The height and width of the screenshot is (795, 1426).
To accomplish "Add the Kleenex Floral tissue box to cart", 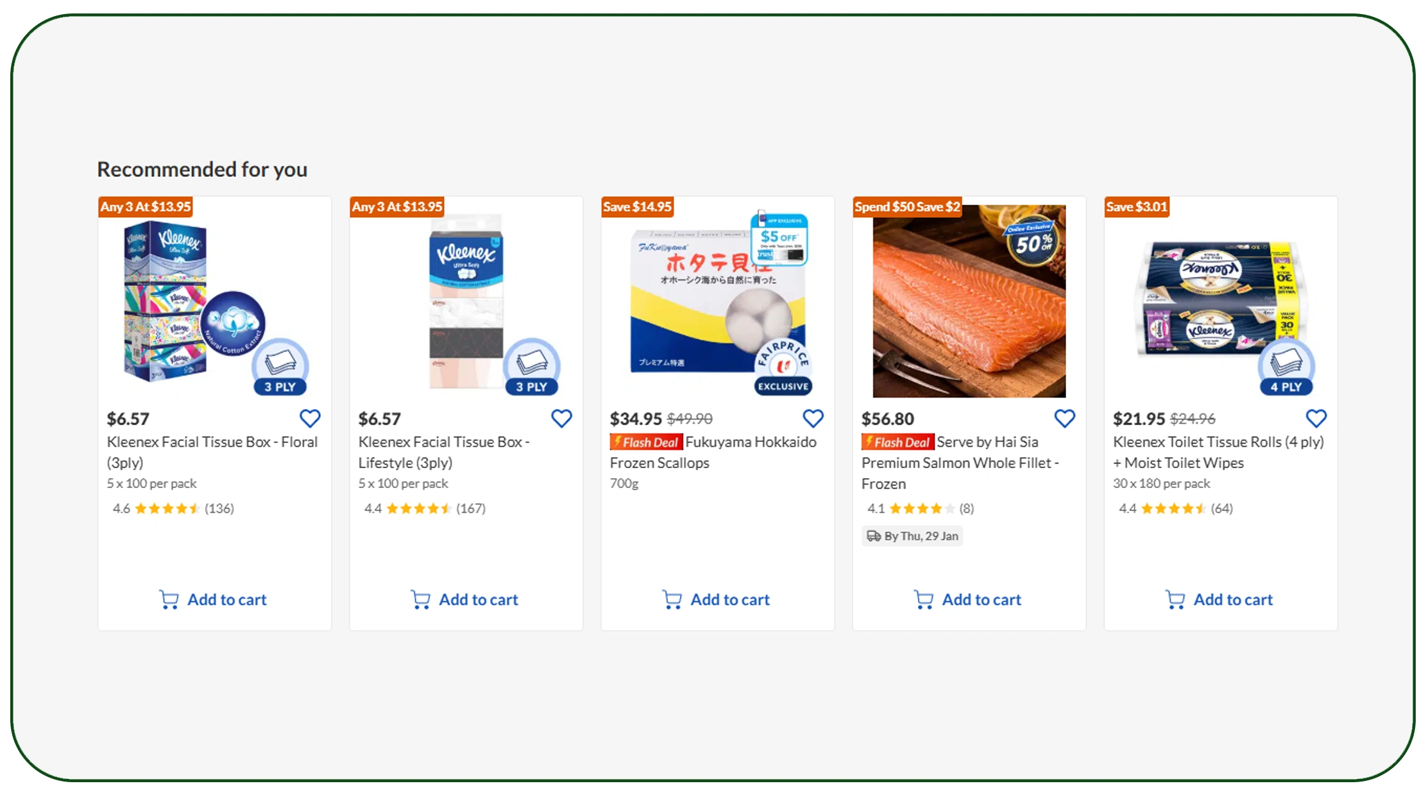I will point(214,599).
